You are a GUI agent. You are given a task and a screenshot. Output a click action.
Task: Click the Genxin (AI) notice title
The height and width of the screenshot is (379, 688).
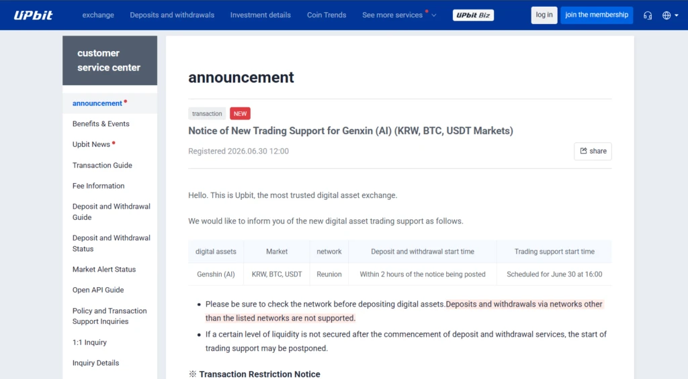click(351, 131)
